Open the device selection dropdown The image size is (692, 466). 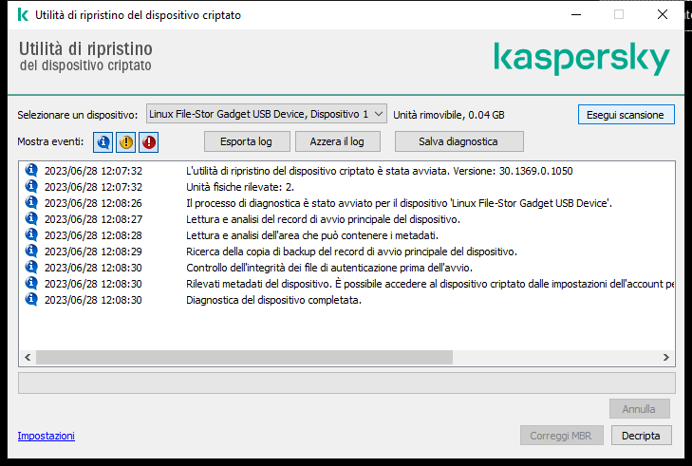coord(267,114)
